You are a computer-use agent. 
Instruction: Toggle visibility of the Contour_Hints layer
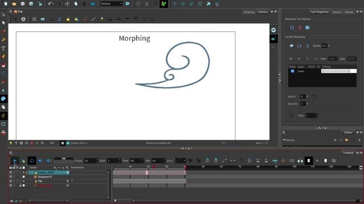pos(11,172)
